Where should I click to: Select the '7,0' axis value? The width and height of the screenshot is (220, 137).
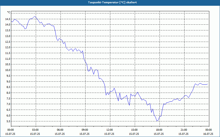[9, 104]
